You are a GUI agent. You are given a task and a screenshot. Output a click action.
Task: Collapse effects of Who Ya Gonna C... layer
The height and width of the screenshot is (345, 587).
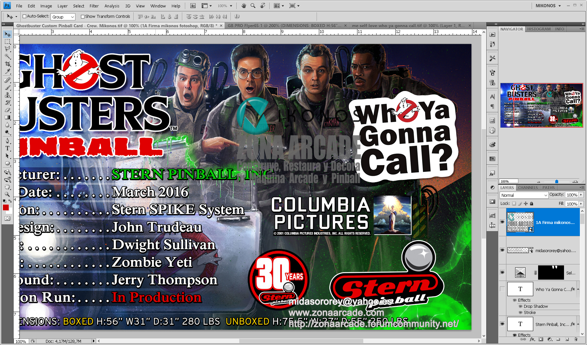578,289
